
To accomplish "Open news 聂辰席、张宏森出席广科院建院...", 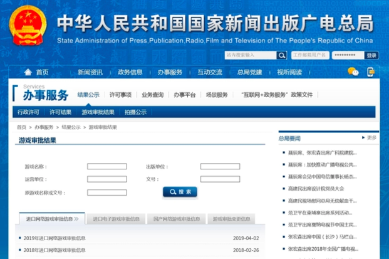I will click(x=322, y=153).
